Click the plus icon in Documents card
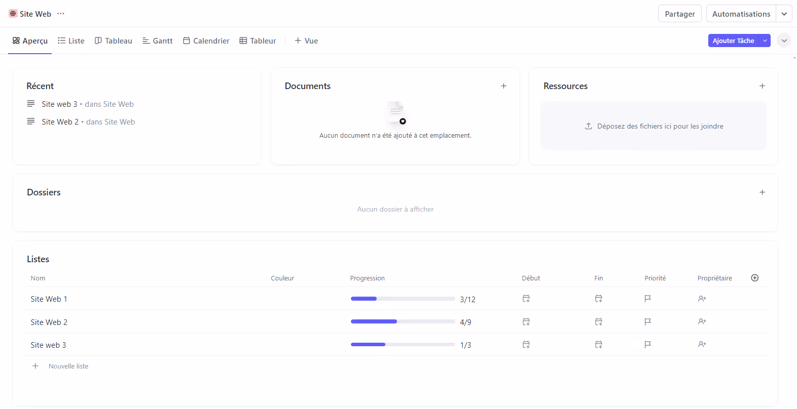Viewport: 797px width, 409px height. [x=503, y=86]
